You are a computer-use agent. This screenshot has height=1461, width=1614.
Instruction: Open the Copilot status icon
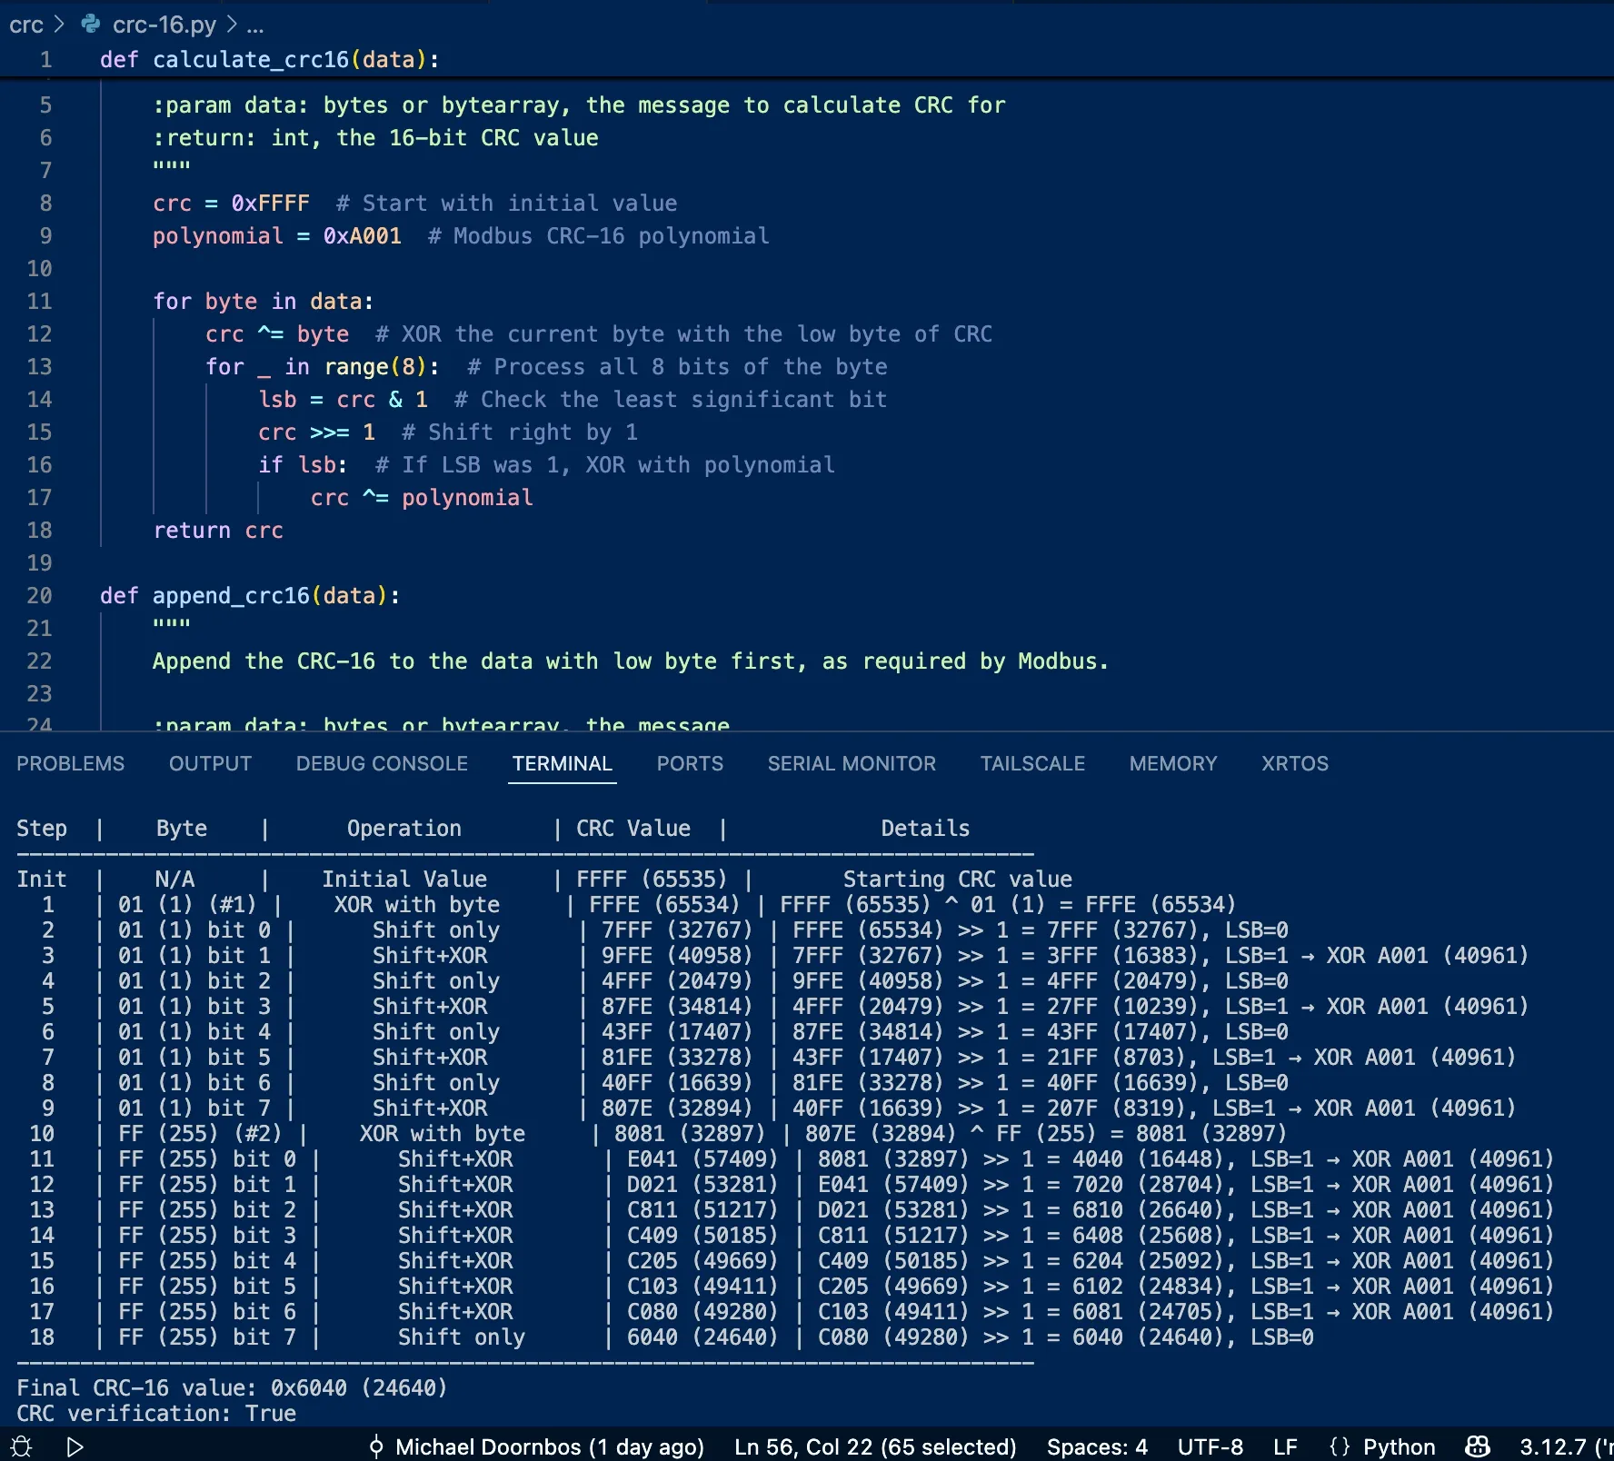[x=1478, y=1446]
